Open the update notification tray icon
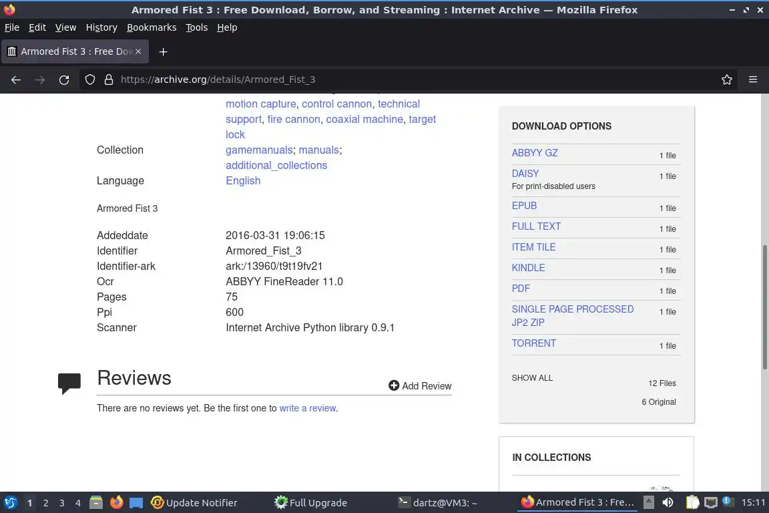This screenshot has width=769, height=513. point(728,501)
